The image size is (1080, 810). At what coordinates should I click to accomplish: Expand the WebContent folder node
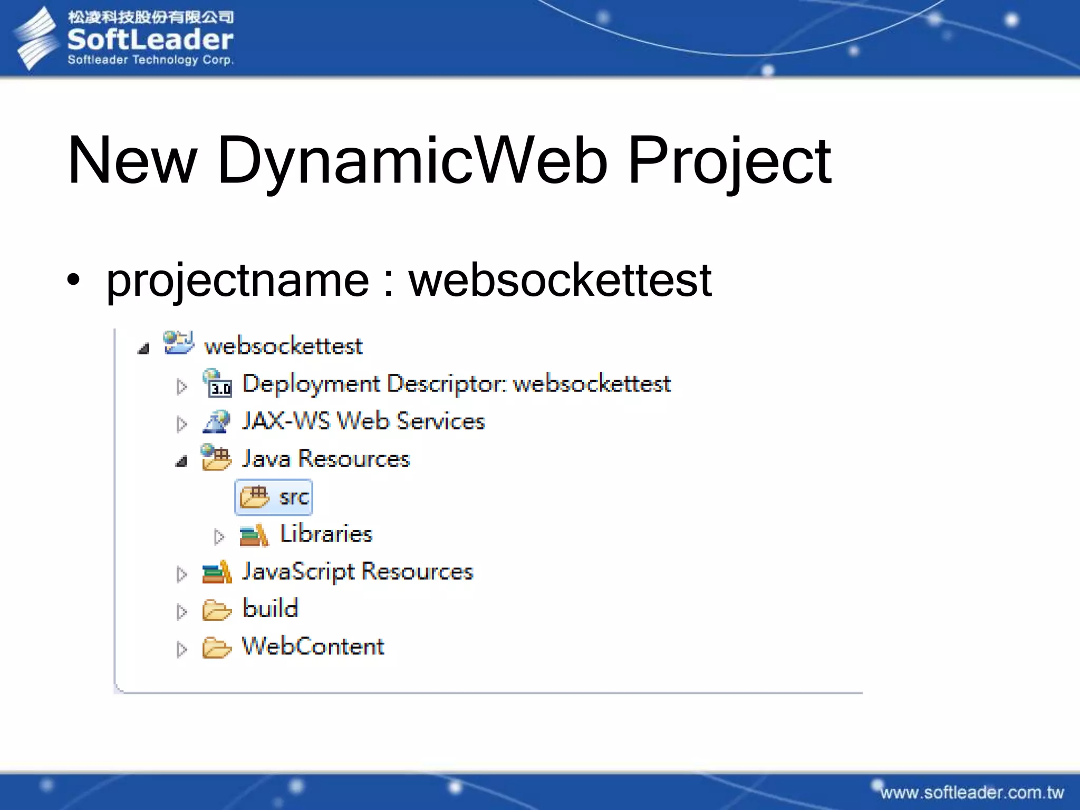[x=181, y=649]
